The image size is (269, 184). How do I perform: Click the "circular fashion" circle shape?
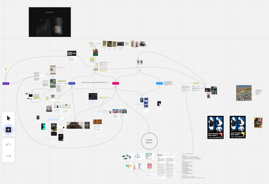[149, 141]
